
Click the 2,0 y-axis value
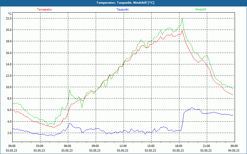point(10,133)
